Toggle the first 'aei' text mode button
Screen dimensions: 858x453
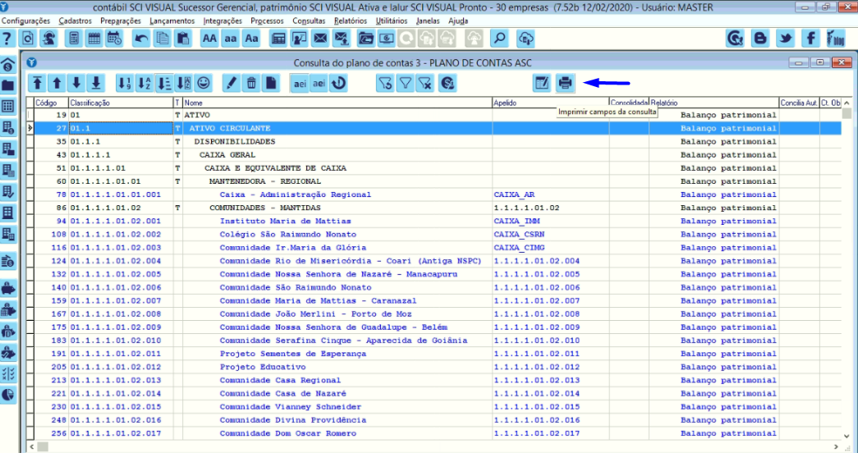coord(299,82)
